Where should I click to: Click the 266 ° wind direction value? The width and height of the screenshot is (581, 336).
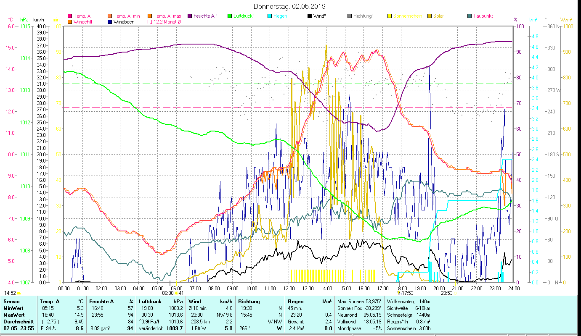click(x=245, y=328)
